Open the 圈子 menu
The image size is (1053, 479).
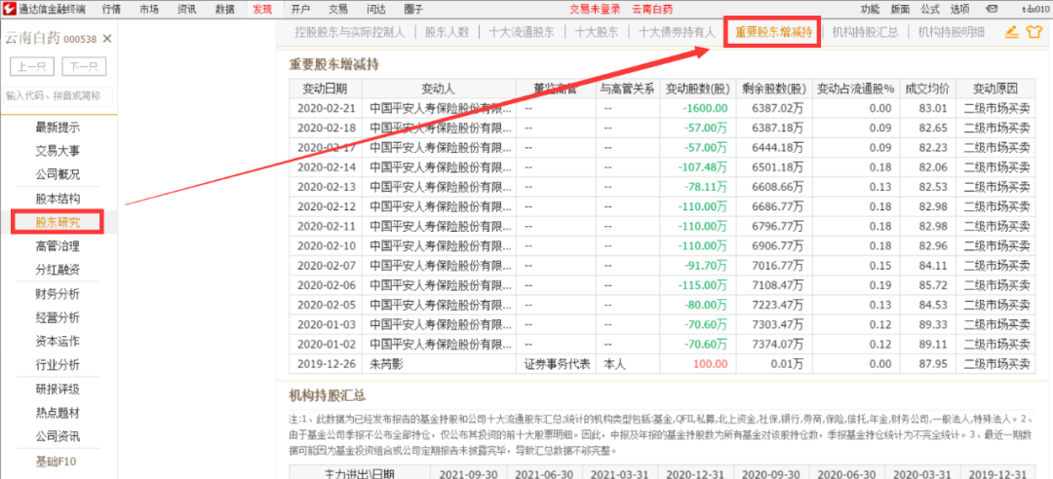pos(414,9)
